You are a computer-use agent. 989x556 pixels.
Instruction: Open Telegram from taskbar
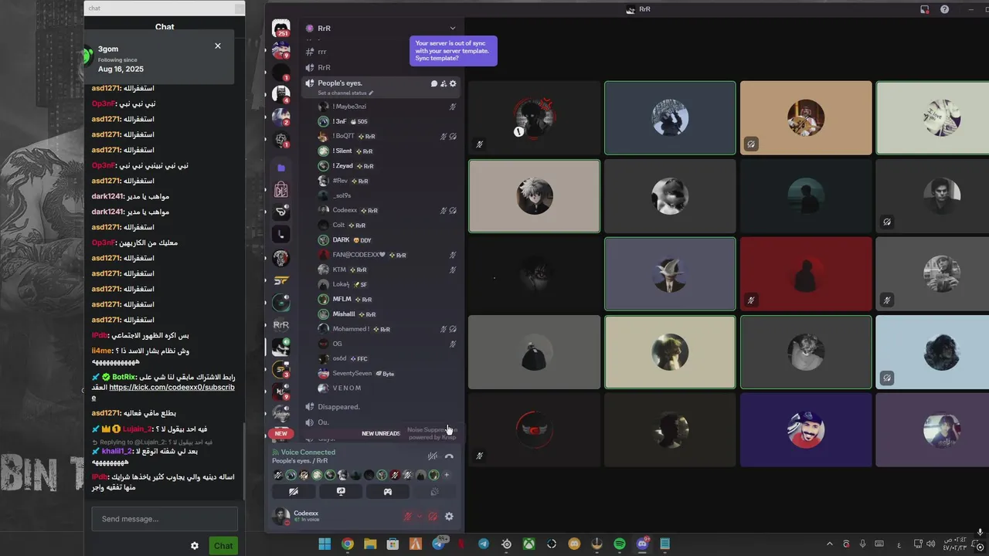pos(484,544)
